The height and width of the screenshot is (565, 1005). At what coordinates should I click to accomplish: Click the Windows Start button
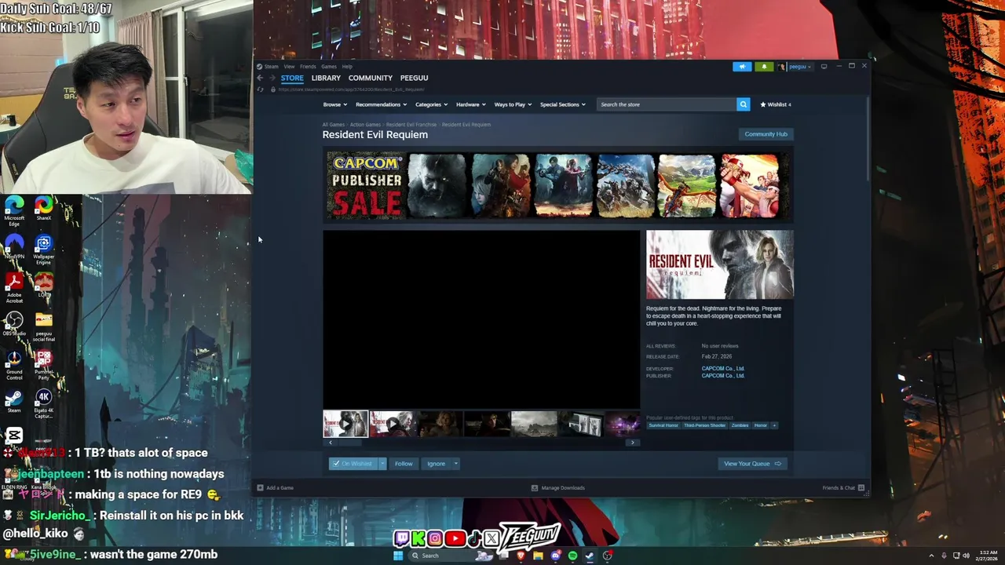[398, 556]
